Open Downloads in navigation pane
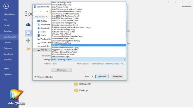The image size is (193, 108). [43, 28]
